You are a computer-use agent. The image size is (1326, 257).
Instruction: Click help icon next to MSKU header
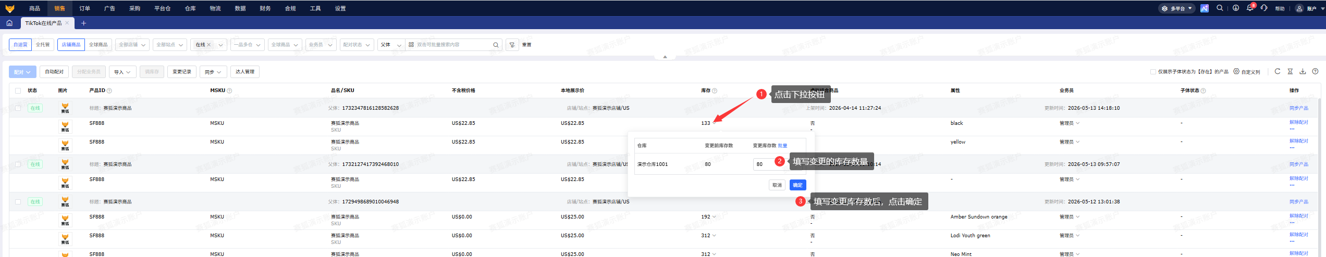pos(229,91)
